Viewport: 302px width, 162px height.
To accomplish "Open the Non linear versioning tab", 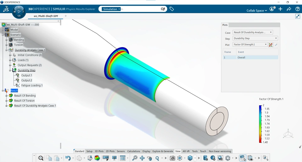I will (220, 151).
